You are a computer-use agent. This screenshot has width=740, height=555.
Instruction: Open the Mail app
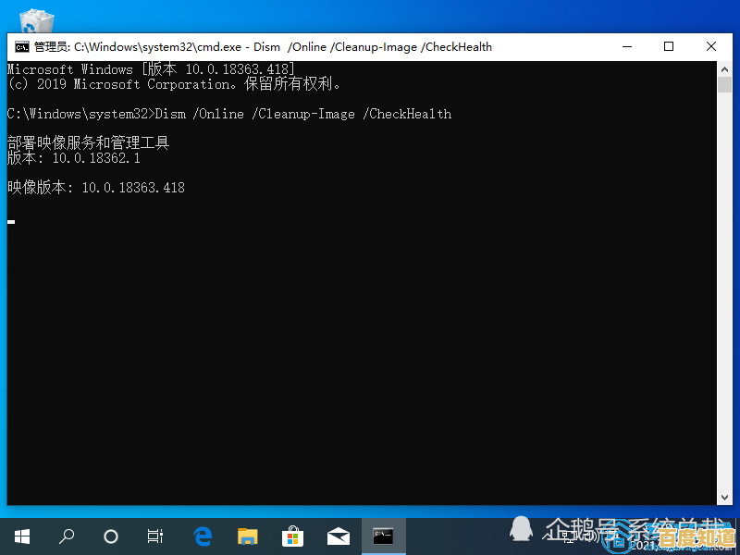[x=338, y=536]
